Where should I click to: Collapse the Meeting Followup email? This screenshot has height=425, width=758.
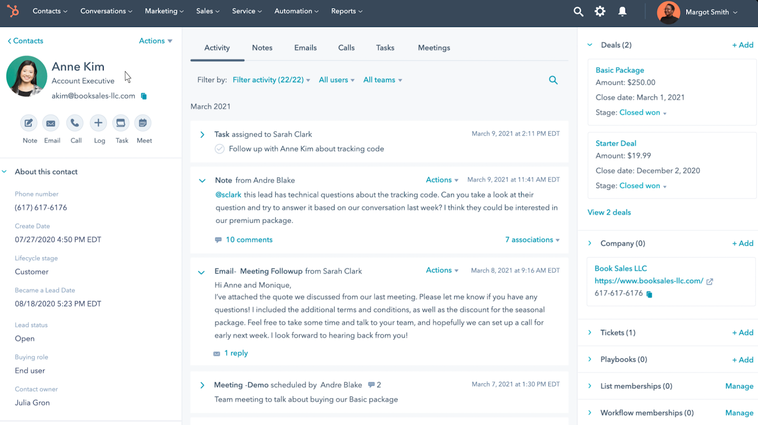point(201,273)
